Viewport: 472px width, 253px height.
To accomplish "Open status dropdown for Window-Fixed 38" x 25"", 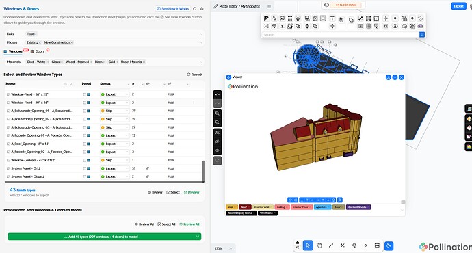I will click(114, 94).
